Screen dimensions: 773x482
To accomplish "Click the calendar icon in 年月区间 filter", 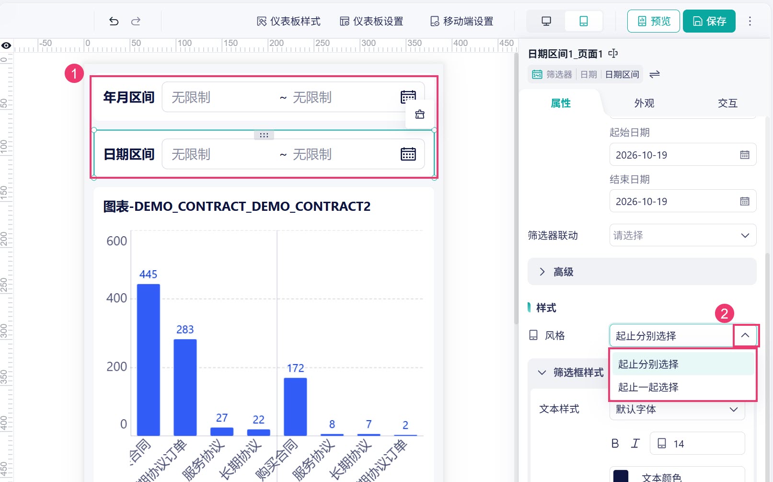I will point(408,97).
